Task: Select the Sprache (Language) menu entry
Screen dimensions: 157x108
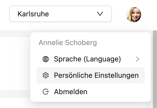Action: [x=87, y=59]
